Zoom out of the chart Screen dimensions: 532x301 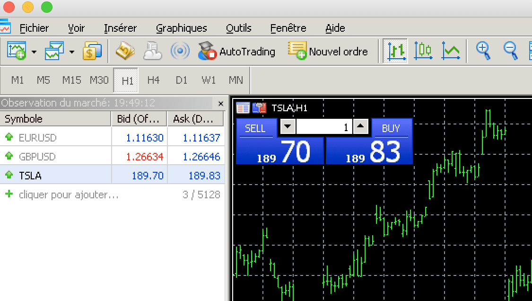point(510,51)
